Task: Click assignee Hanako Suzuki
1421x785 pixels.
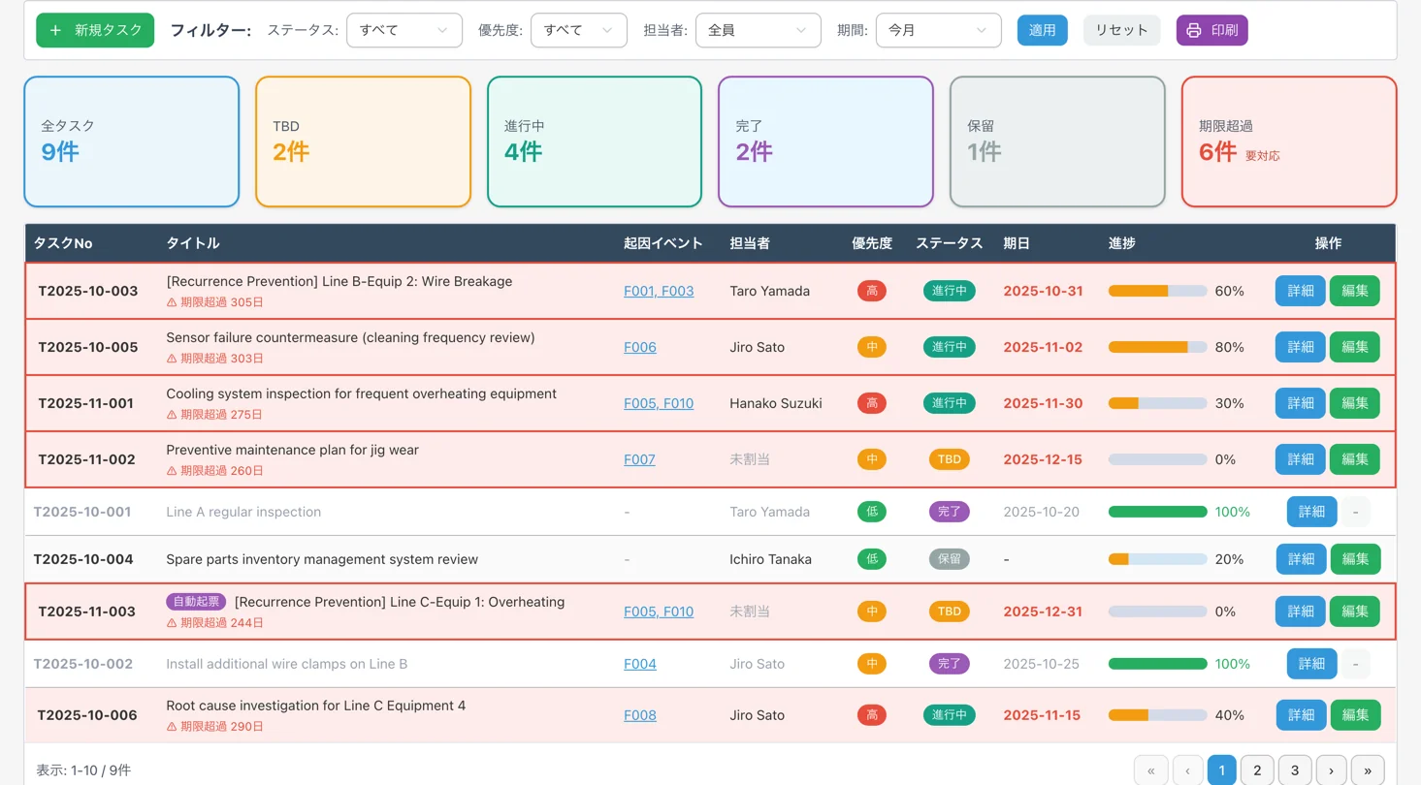Action: click(x=776, y=403)
